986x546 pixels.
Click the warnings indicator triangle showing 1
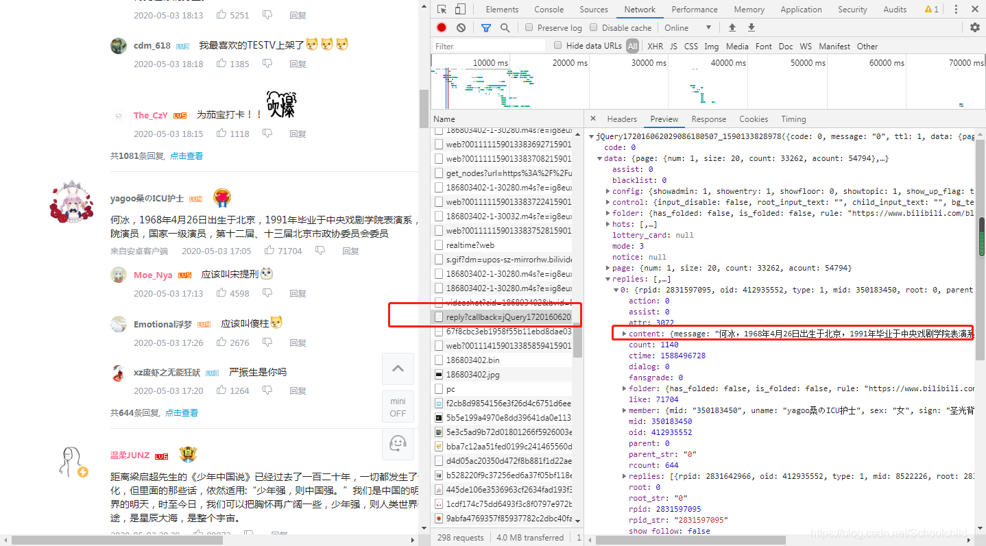coord(931,10)
